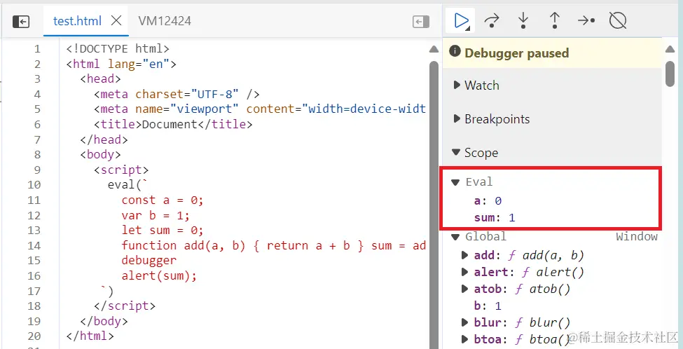Switch to the test.html tab
This screenshot has width=683, height=349.
click(77, 20)
